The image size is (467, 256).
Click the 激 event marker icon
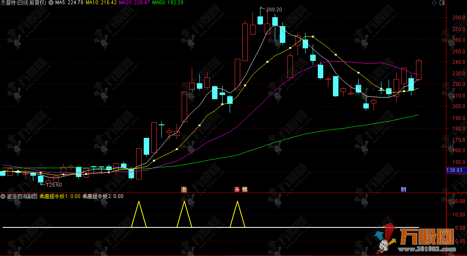tap(184, 189)
